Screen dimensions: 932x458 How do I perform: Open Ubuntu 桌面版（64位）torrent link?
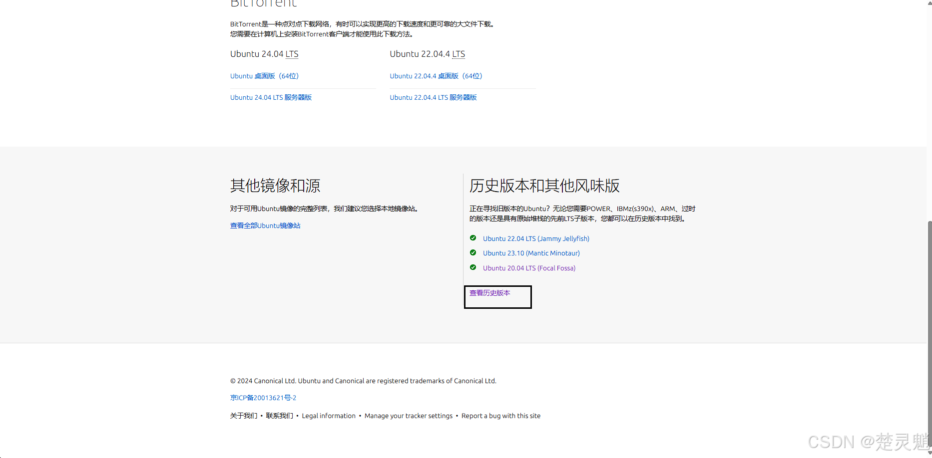pos(264,76)
